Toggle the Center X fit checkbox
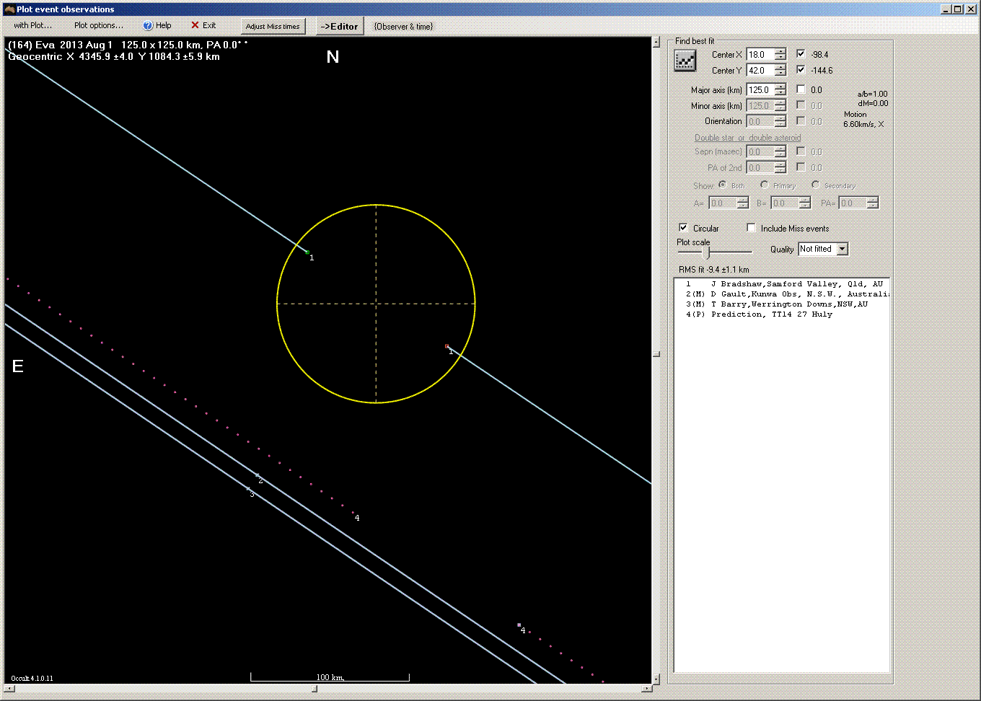 (x=801, y=54)
